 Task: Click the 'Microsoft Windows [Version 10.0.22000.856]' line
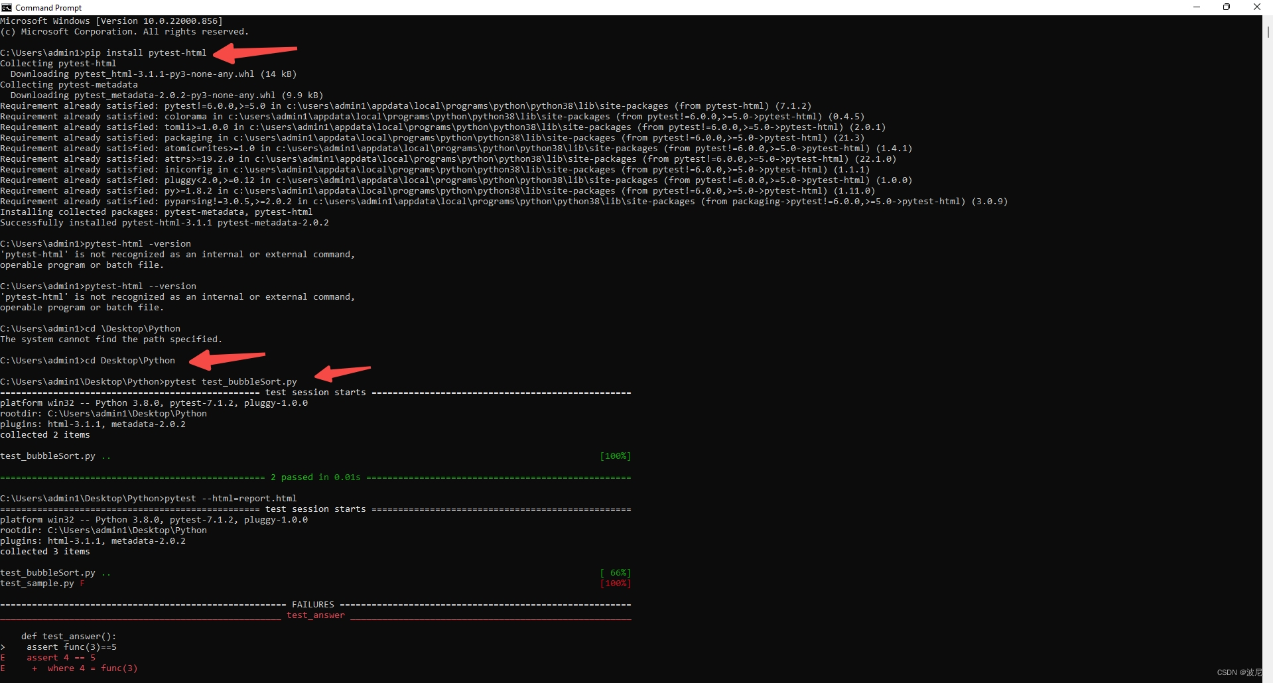111,21
